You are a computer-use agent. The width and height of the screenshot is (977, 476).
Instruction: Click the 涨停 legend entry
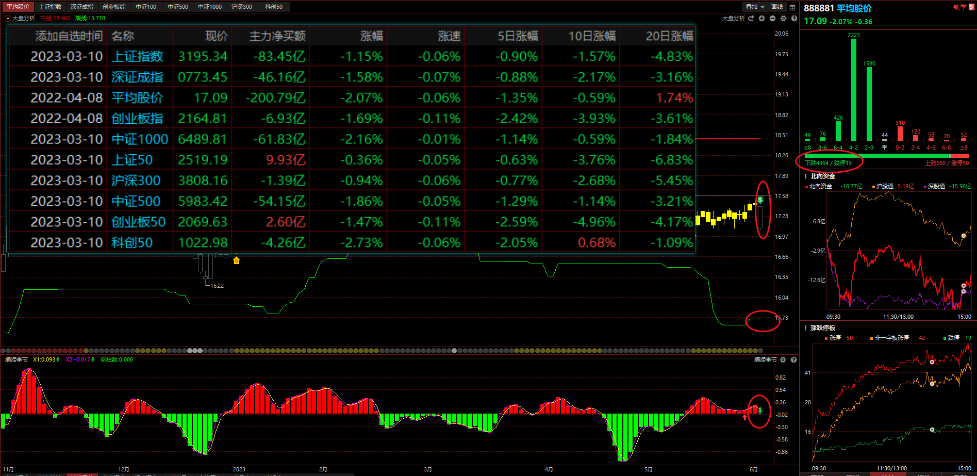pyautogui.click(x=833, y=338)
